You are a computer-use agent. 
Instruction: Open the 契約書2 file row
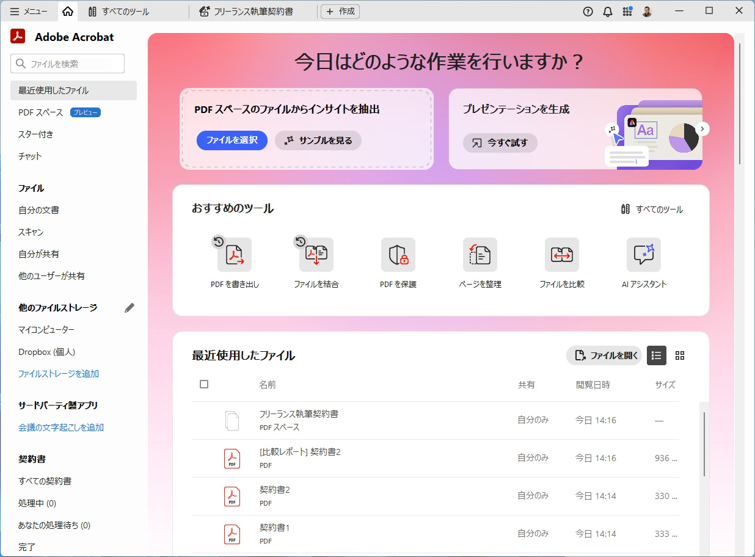coord(436,496)
